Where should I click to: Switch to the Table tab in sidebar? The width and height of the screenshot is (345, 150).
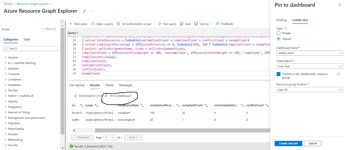pyautogui.click(x=27, y=39)
